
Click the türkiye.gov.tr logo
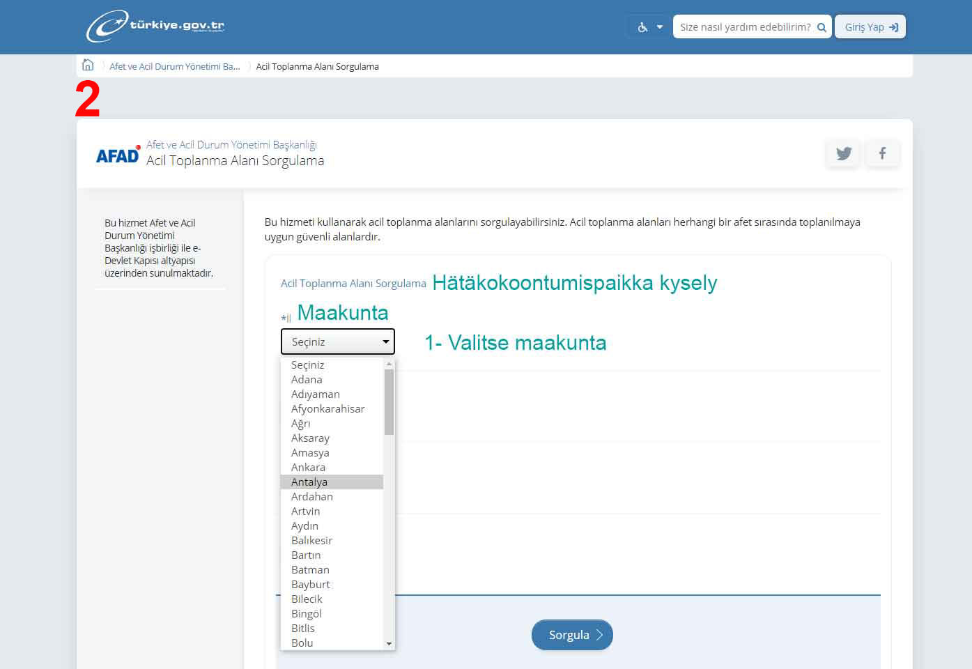(155, 26)
